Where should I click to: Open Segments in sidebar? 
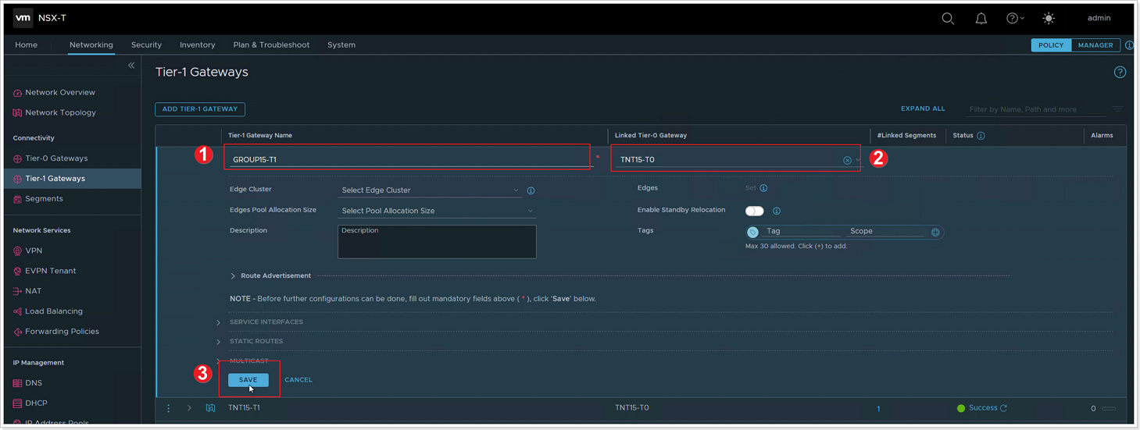click(44, 199)
